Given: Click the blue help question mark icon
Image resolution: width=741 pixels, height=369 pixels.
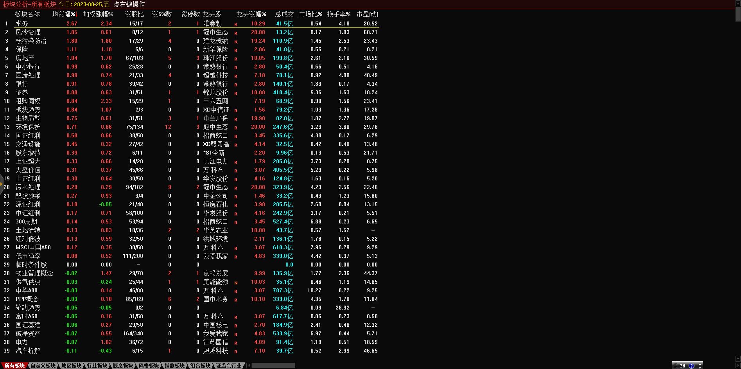Looking at the screenshot, I should coord(691,366).
